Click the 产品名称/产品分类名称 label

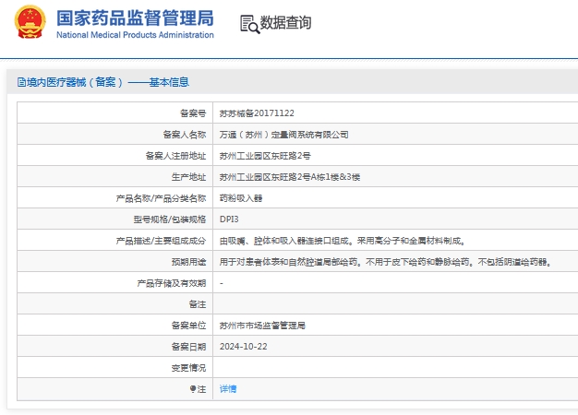pyautogui.click(x=161, y=198)
